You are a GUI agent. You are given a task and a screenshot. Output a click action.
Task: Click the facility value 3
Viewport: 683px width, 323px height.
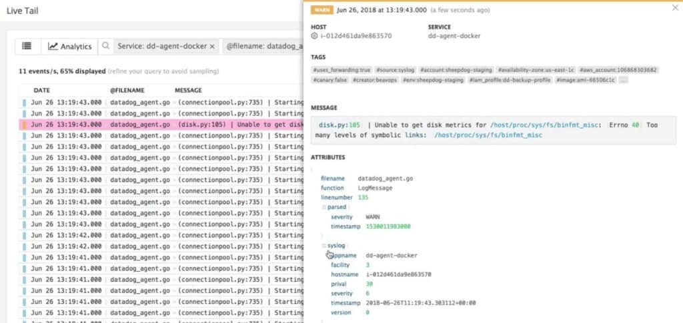pyautogui.click(x=368, y=265)
